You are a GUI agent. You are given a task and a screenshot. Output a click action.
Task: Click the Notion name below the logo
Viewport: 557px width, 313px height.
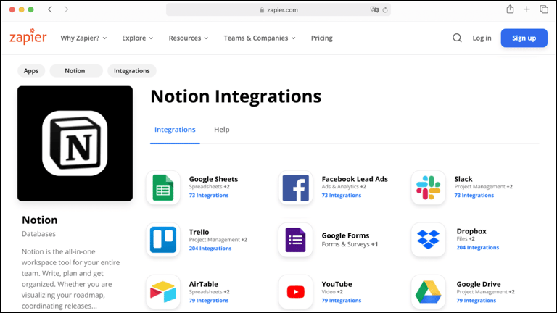pos(40,220)
